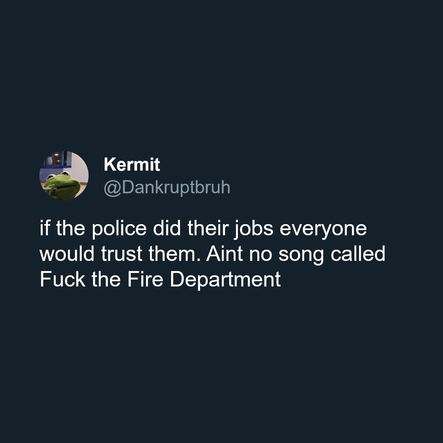Click the word "would" starting second line
This screenshot has height=443, width=443.
(67, 254)
